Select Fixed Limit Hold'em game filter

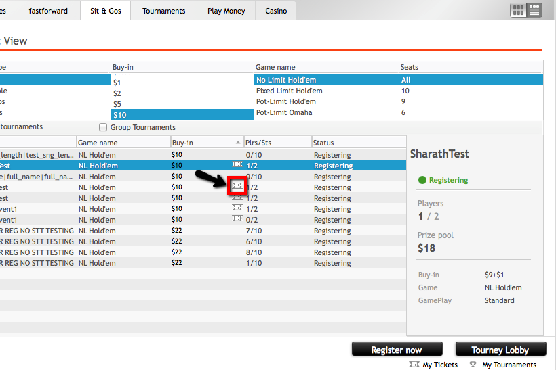click(x=326, y=91)
